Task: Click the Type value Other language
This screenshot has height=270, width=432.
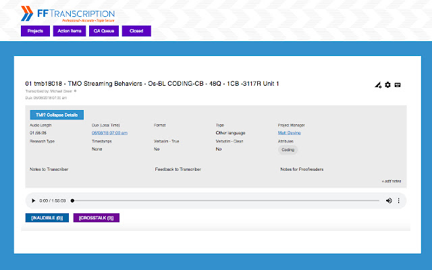Action: (x=230, y=133)
